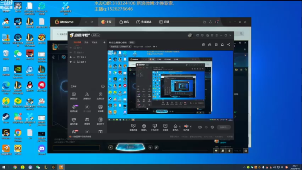
Task: Click the edit pencil icon beside queue button
Action: click(x=156, y=147)
